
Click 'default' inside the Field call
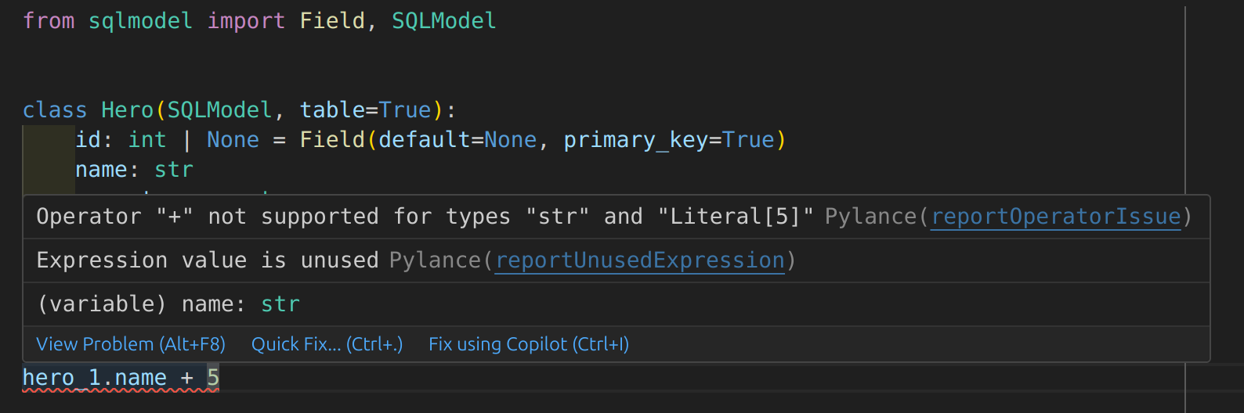pos(424,140)
